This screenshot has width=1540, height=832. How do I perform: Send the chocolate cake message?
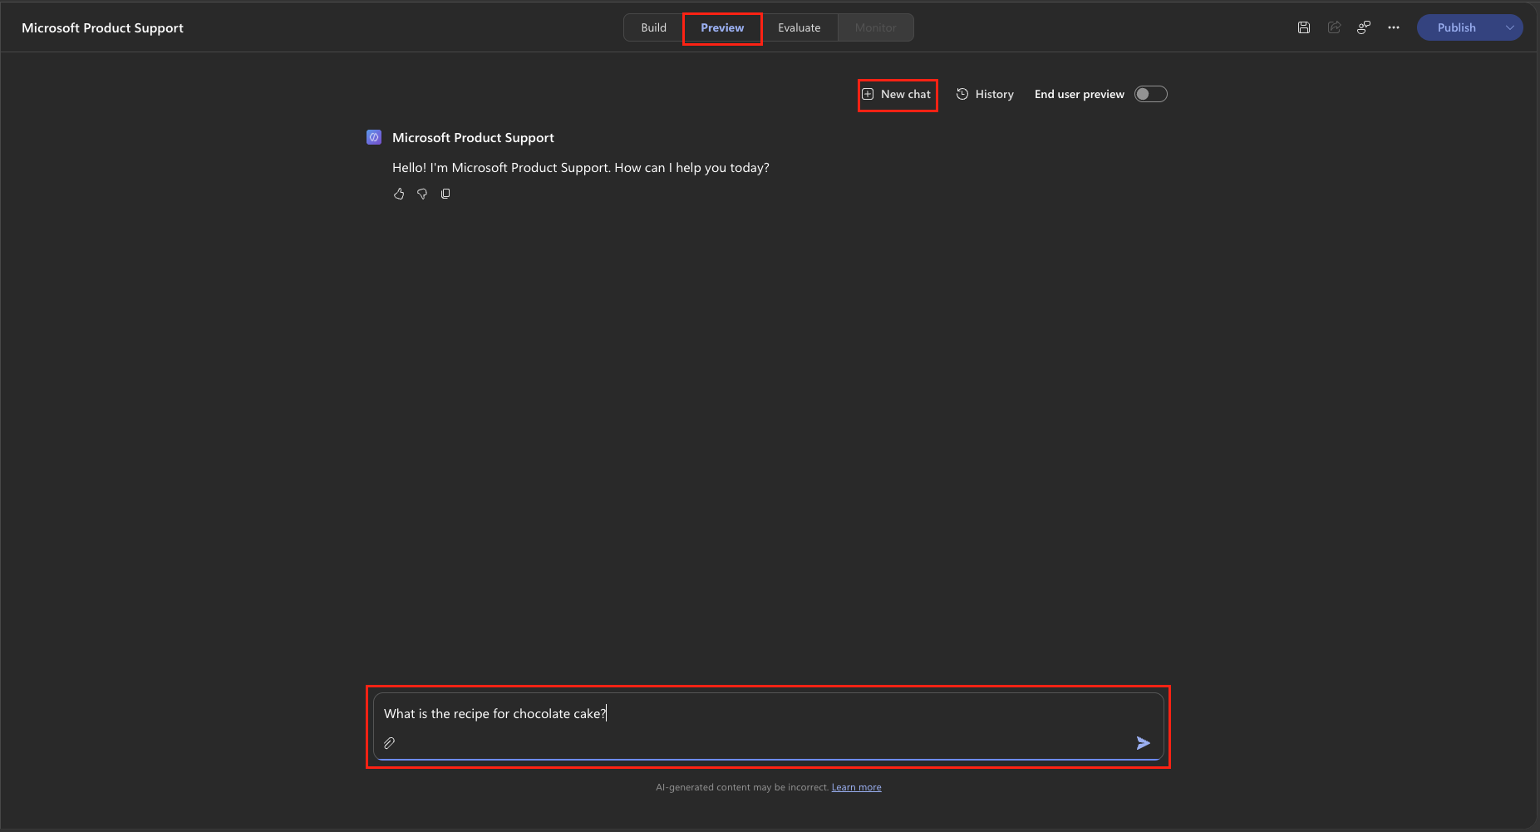(x=1144, y=743)
